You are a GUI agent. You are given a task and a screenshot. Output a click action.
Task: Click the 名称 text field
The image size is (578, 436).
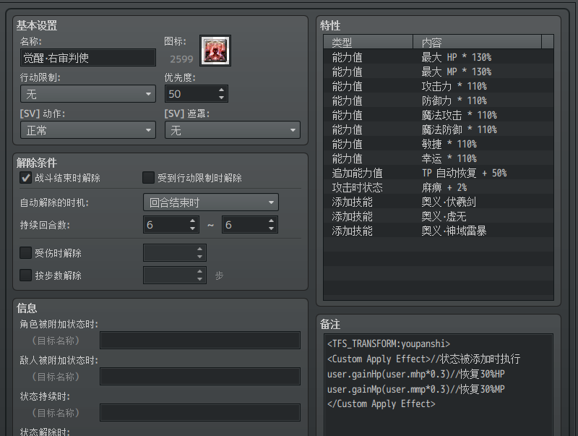click(x=88, y=58)
